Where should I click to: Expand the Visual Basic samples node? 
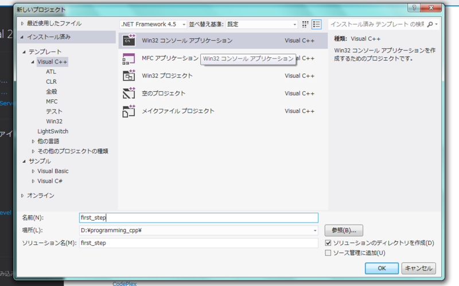pos(33,171)
